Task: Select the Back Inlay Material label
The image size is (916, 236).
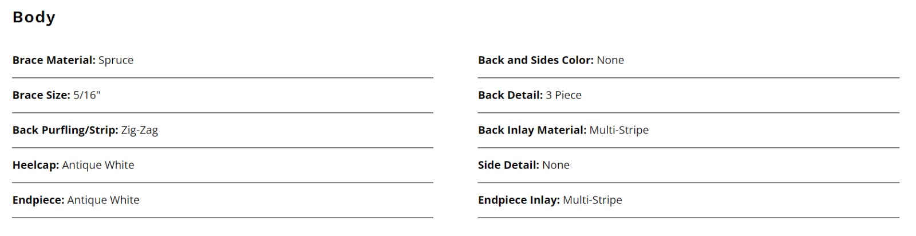Action: tap(532, 130)
